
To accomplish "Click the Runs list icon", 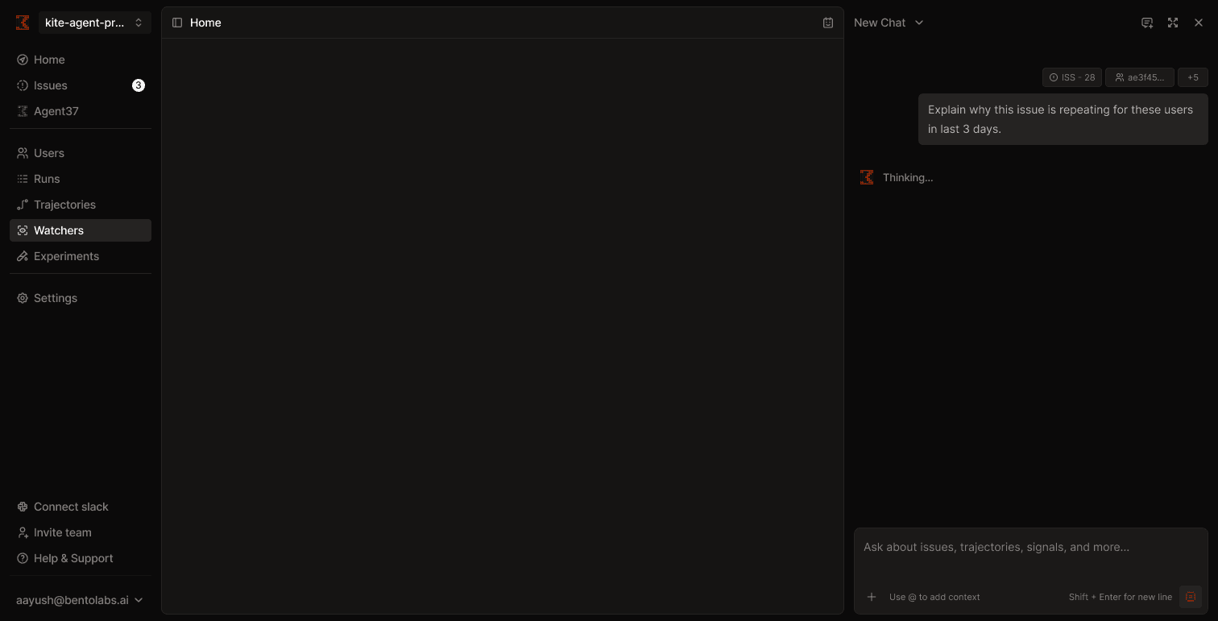I will coord(23,179).
